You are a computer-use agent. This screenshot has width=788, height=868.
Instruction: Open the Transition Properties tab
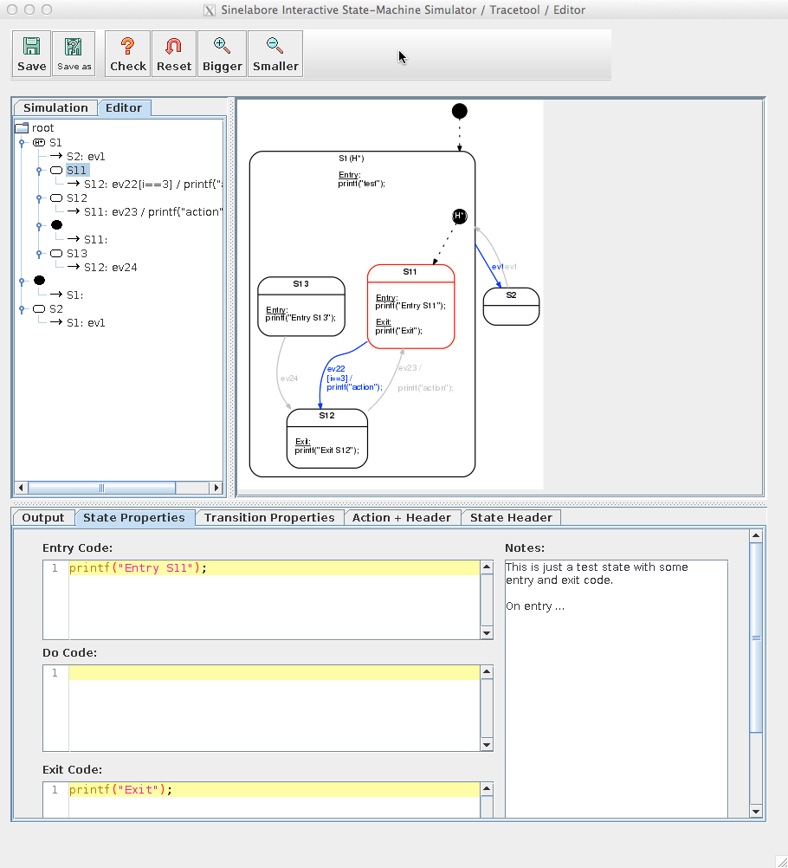269,517
